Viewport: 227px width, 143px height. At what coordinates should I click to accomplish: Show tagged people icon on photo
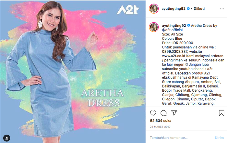click(x=7, y=138)
